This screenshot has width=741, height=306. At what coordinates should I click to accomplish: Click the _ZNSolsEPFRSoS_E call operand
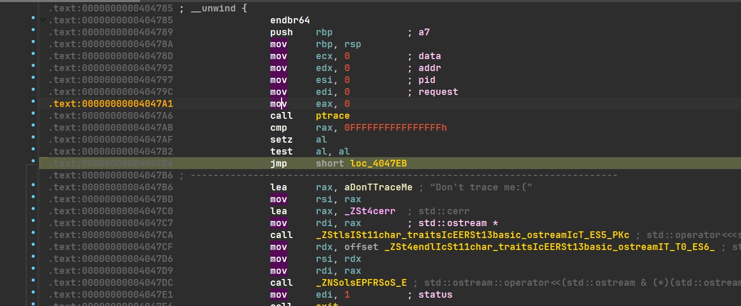361,283
